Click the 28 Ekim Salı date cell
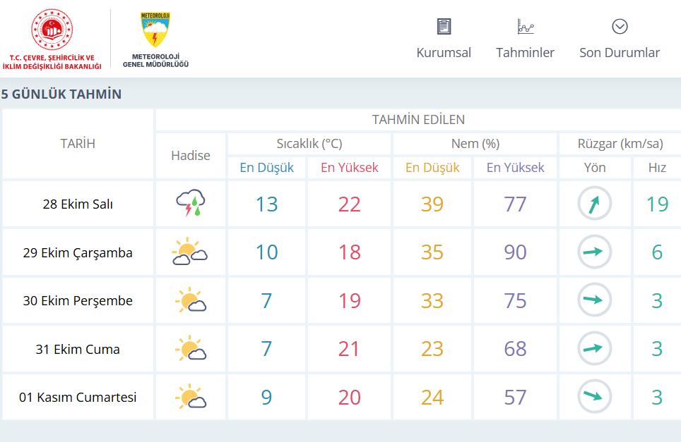 (78, 204)
